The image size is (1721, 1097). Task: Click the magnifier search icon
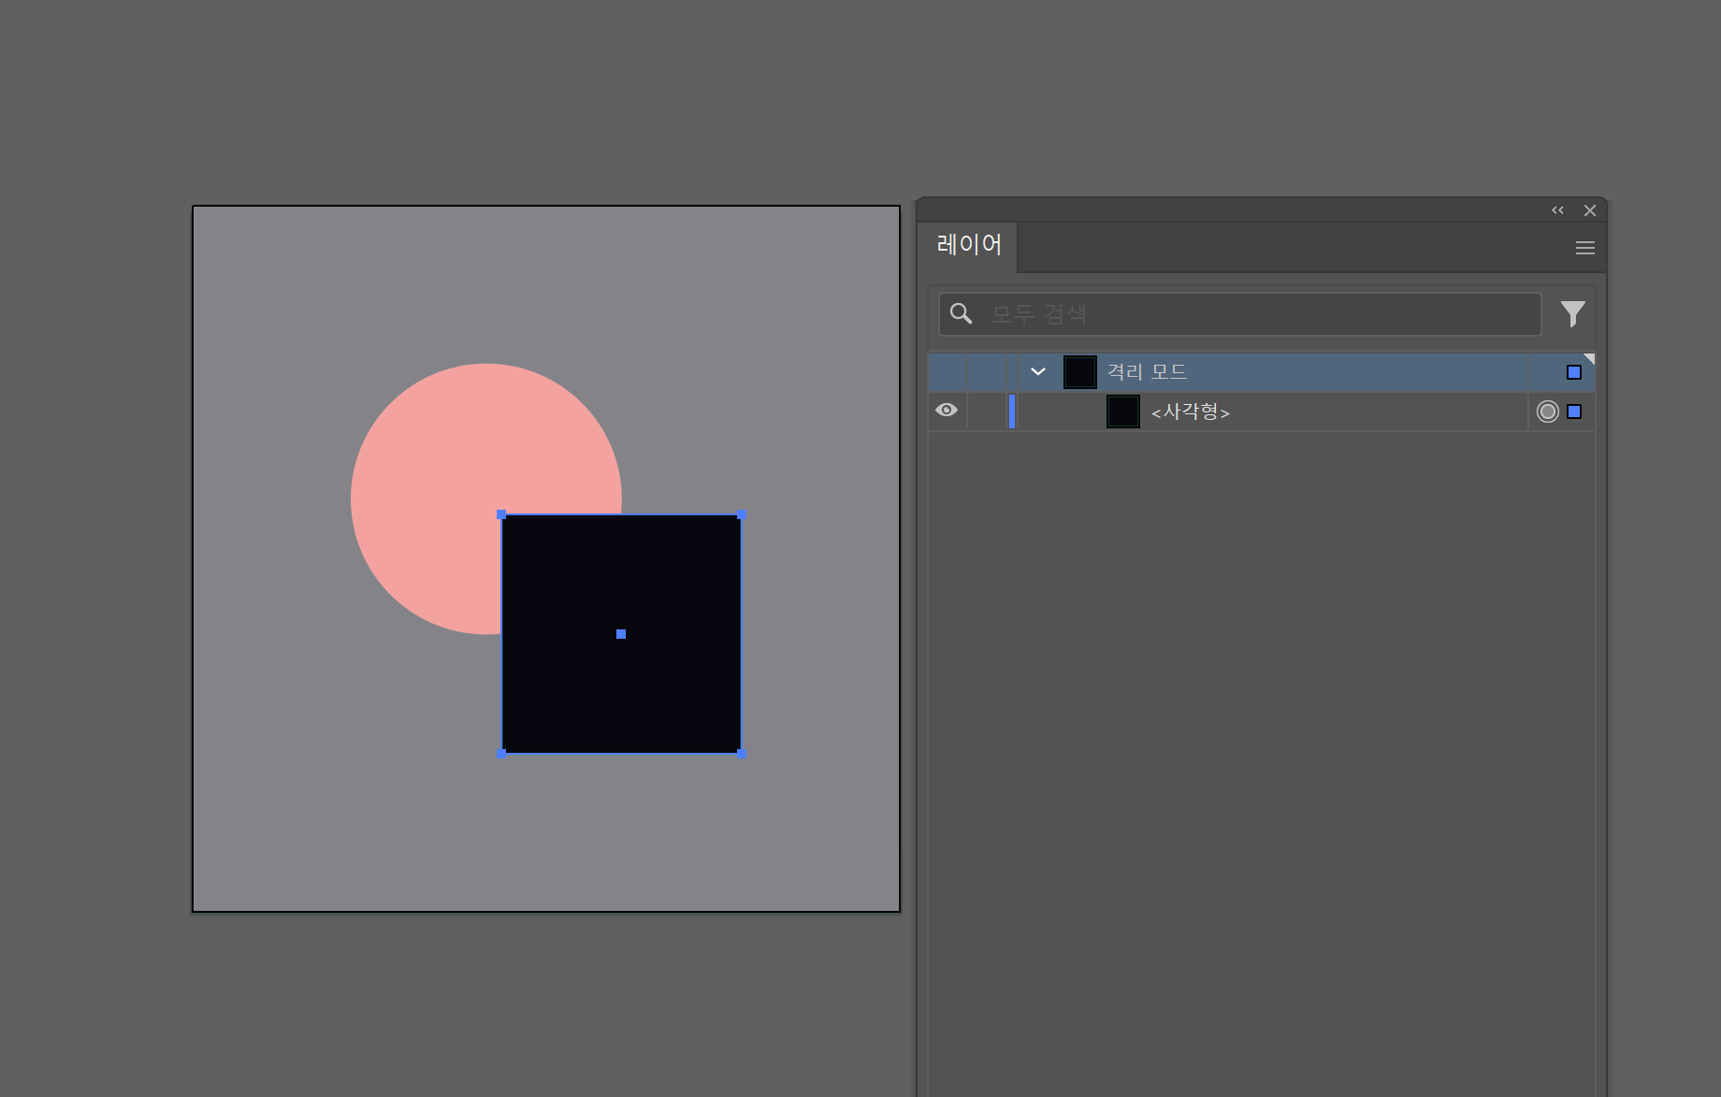[961, 313]
